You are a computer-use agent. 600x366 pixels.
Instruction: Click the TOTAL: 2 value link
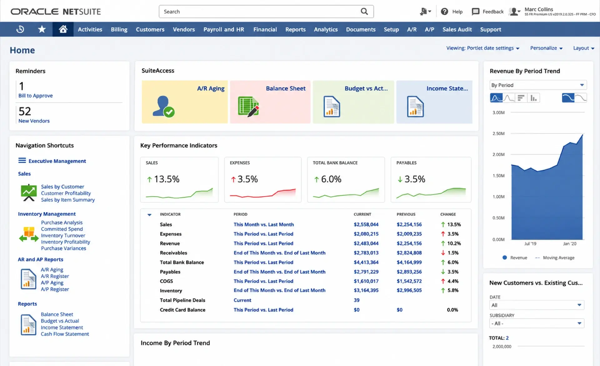[507, 338]
